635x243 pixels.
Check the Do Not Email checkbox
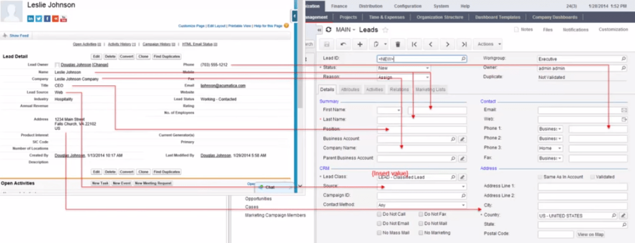pyautogui.click(x=379, y=223)
